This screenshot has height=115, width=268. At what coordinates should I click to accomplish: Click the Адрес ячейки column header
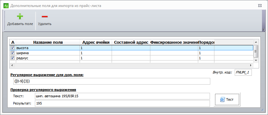pos(96,42)
